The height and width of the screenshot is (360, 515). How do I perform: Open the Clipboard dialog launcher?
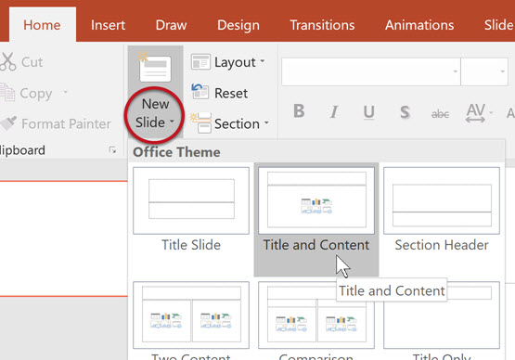coord(112,150)
